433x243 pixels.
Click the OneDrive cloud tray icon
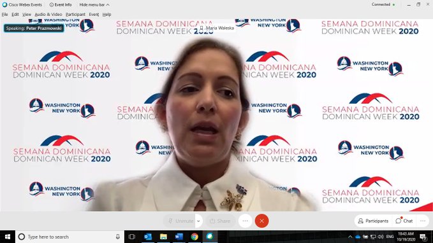coord(358,237)
